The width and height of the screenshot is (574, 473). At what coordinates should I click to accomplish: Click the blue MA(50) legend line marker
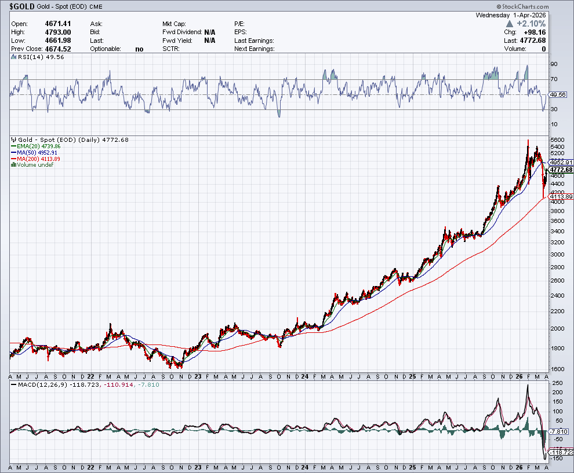14,153
